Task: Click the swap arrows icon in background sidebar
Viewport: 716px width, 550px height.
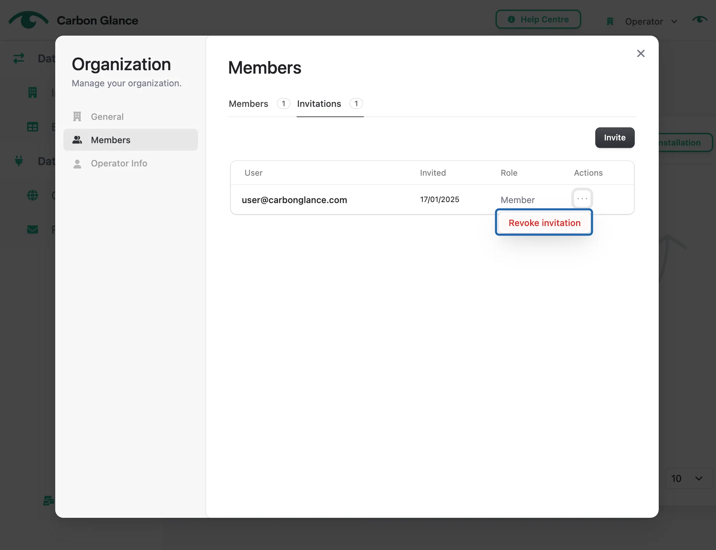Action: pos(19,59)
